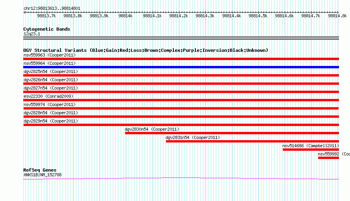Select the short nsv559992 red bar
This screenshot has width=350, height=201.
click(329, 158)
